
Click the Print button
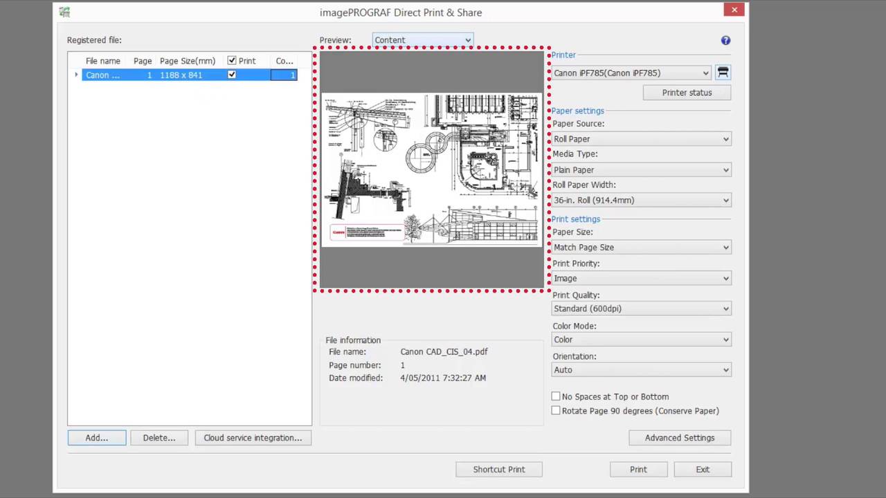[638, 469]
